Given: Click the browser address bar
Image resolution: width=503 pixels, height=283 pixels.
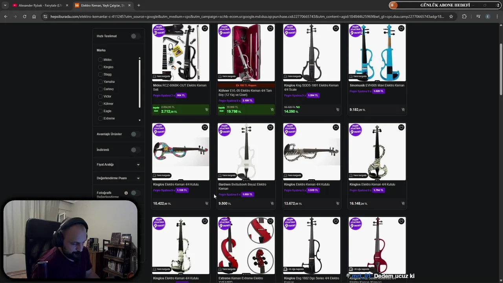Looking at the screenshot, I should tap(248, 17).
